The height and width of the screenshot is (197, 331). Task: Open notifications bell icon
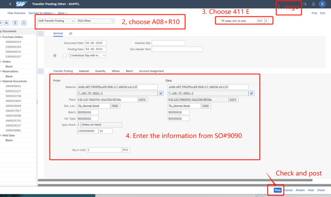click(313, 4)
